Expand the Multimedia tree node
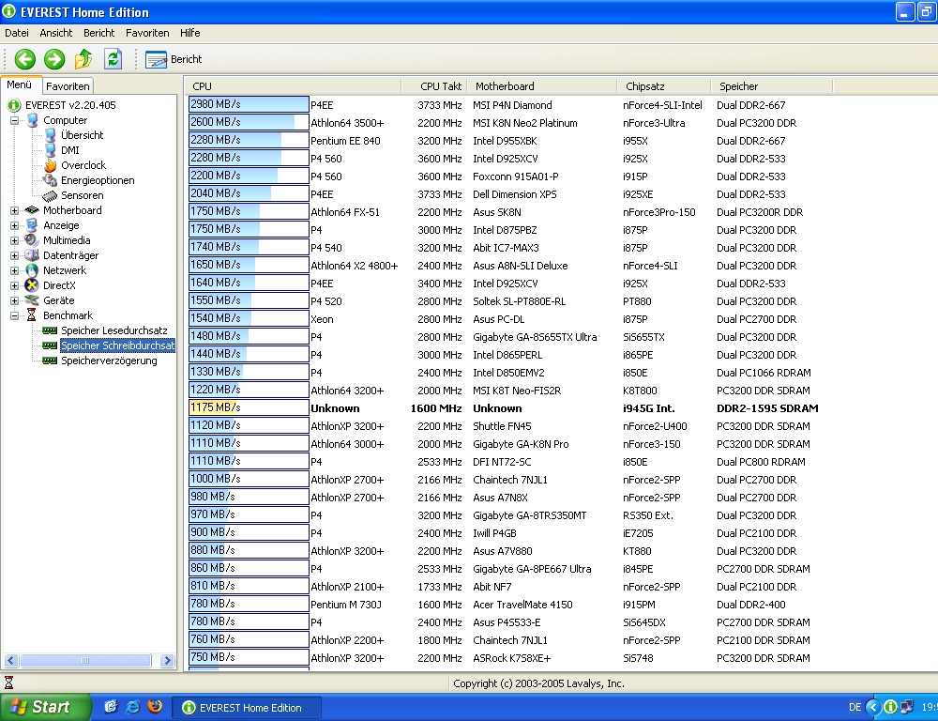Viewport: 938px width, 721px height. [x=14, y=240]
